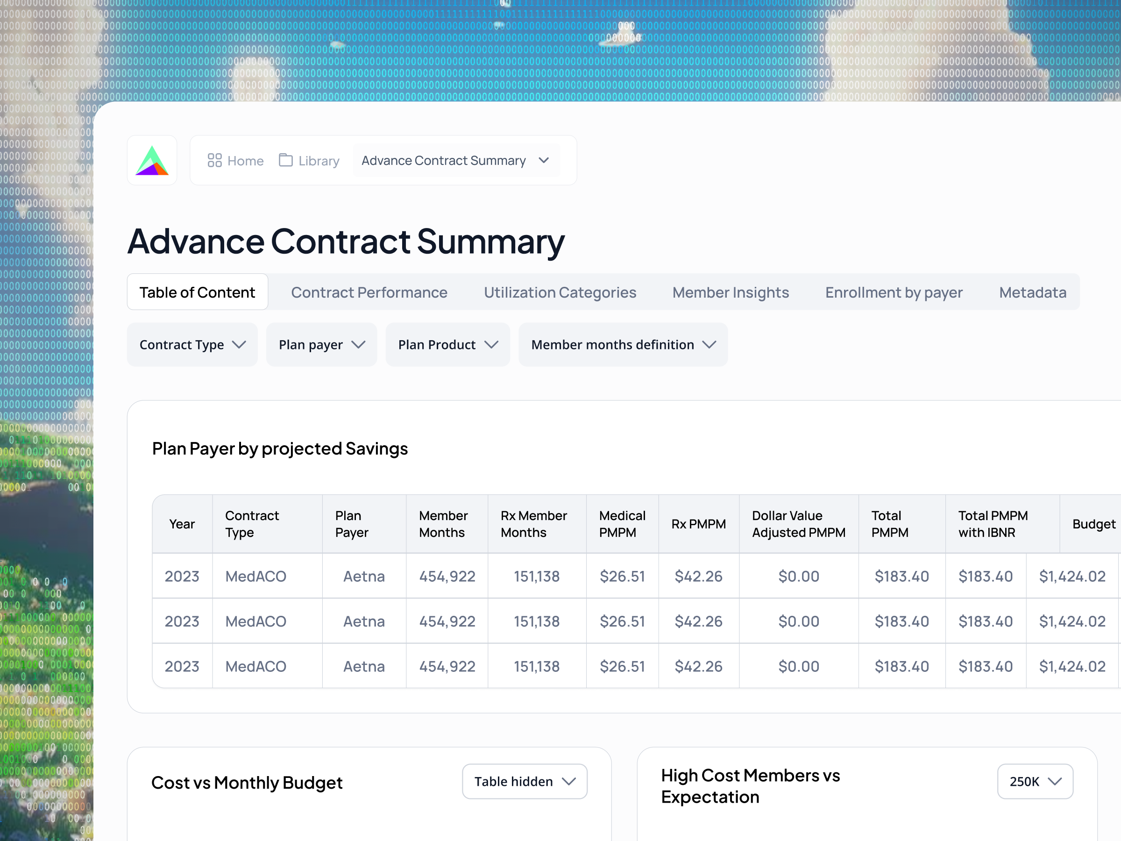Image resolution: width=1121 pixels, height=841 pixels.
Task: Click the Cost vs Monthly Budget heading
Action: [x=247, y=782]
